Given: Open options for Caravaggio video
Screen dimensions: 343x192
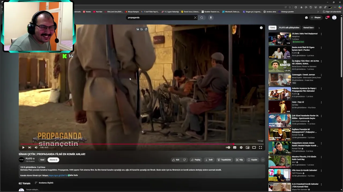Looking at the screenshot, I should click(321, 75).
